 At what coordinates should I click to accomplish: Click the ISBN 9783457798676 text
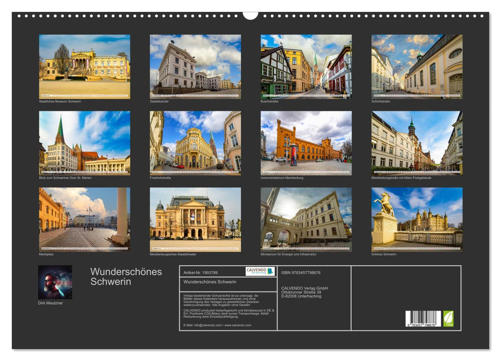(301, 273)
